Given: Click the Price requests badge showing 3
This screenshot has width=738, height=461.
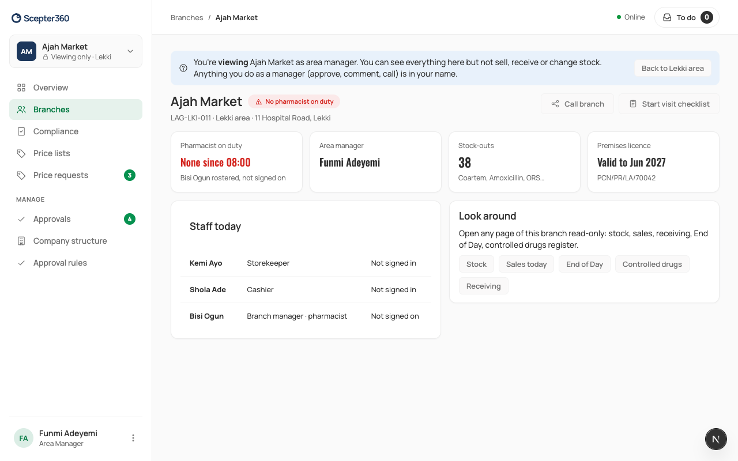Looking at the screenshot, I should click(x=130, y=175).
